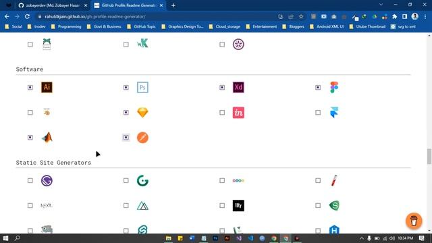Screen dimensions: 432x243
Task: Click the 11ty black logo icon
Action: tap(238, 205)
